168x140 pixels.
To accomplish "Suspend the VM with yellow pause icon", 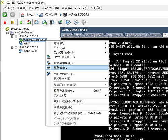I will pos(13,22).
